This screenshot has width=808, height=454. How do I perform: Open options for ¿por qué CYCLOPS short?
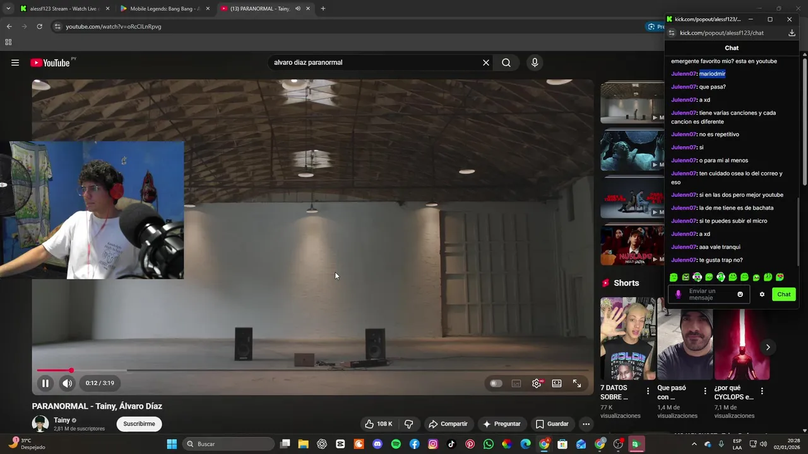click(x=762, y=392)
